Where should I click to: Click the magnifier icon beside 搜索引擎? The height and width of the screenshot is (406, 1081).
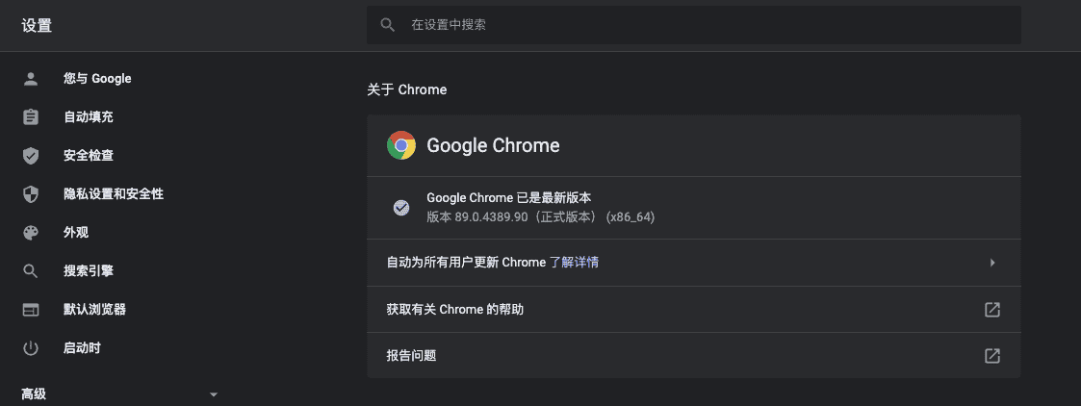(31, 271)
